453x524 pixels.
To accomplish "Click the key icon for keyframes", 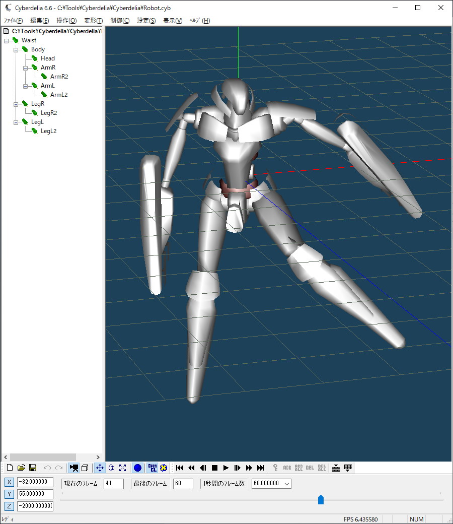I will click(275, 468).
